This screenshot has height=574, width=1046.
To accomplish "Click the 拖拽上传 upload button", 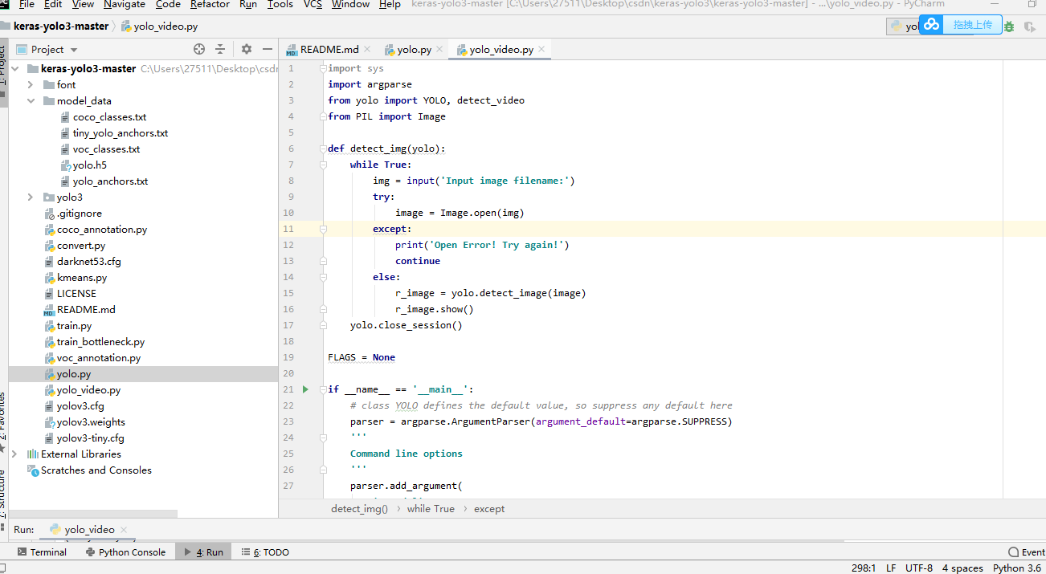I will point(972,25).
